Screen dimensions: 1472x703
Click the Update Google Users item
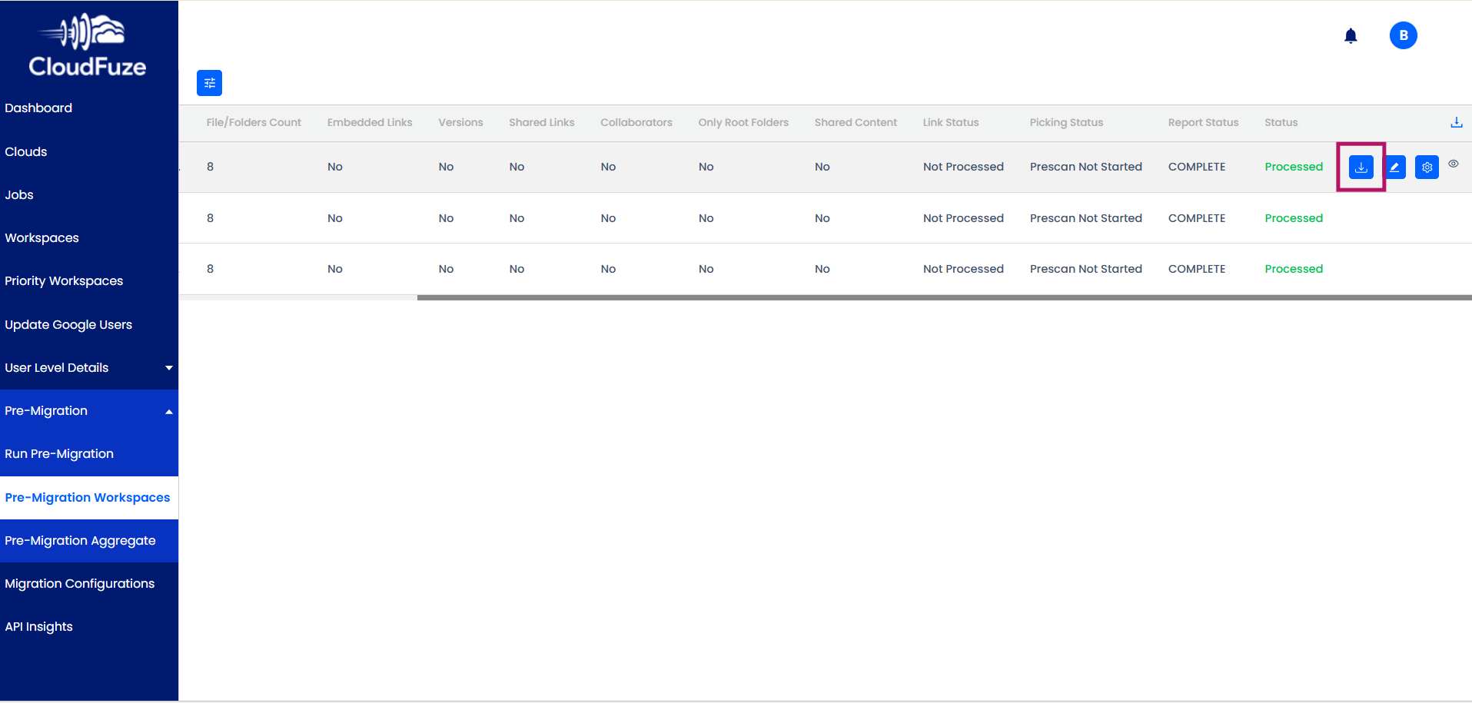[x=68, y=325]
